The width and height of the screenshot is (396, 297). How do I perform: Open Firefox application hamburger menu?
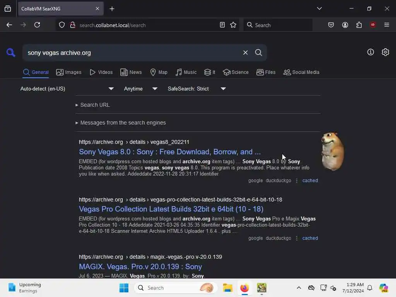tap(386, 25)
